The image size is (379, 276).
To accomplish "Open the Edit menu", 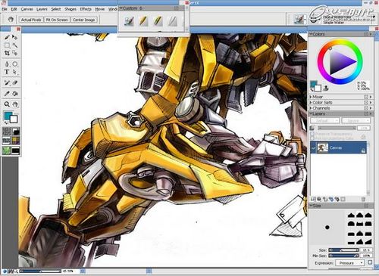I will [x=14, y=9].
